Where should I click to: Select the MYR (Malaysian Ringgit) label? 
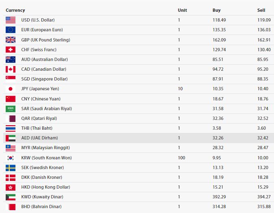(x=46, y=148)
